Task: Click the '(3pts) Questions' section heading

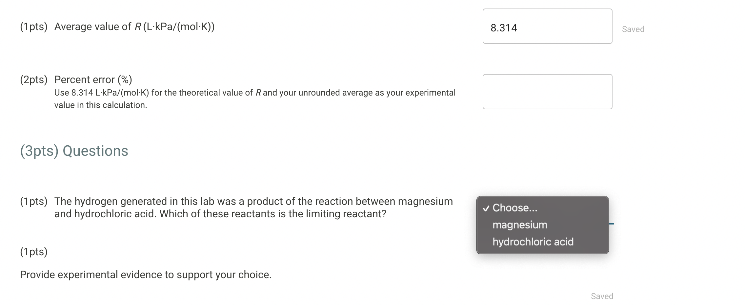Action: pos(74,151)
